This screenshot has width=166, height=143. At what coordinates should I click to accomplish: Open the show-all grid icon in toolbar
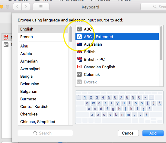pos(41,7)
